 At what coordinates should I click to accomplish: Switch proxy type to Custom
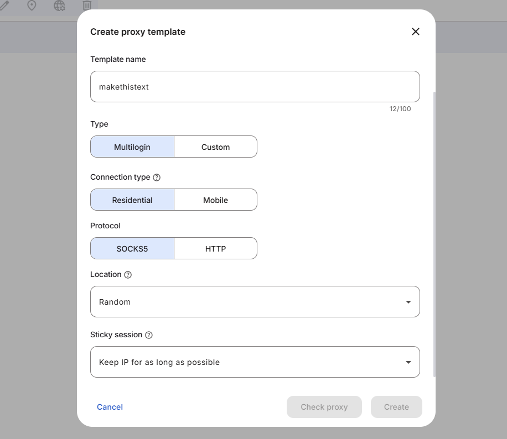coord(215,147)
